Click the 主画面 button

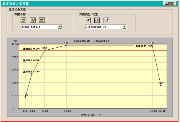tap(169, 3)
